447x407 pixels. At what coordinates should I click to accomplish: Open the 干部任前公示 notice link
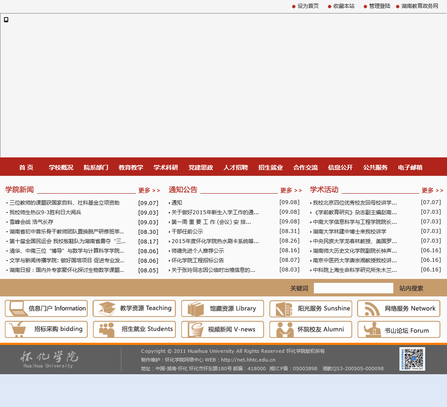(x=187, y=232)
